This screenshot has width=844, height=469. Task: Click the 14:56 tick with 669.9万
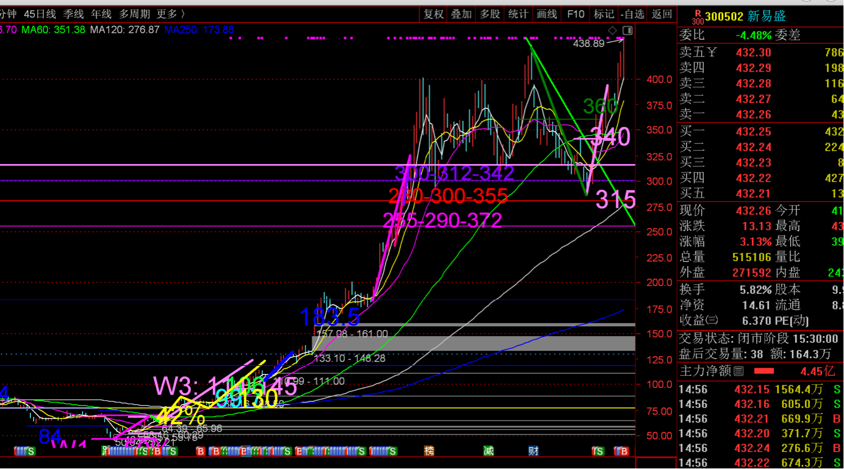[x=761, y=418]
